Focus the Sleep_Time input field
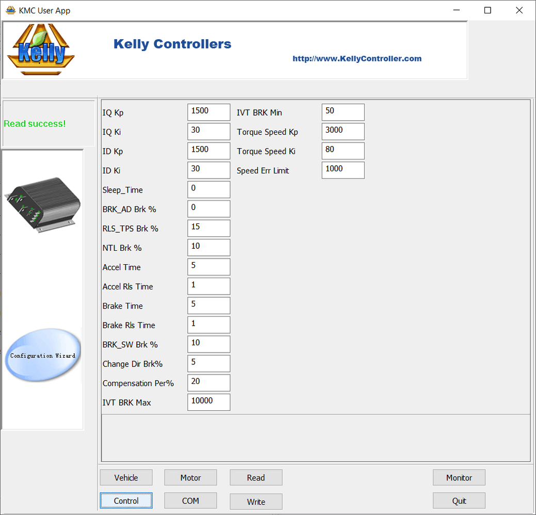The height and width of the screenshot is (515, 536). (x=209, y=189)
